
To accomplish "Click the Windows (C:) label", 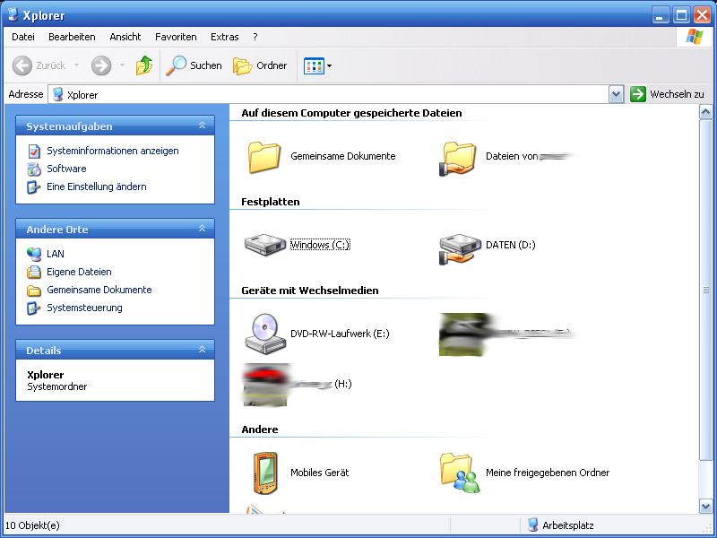I will point(320,245).
